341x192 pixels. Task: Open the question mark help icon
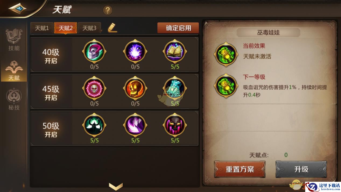click(x=108, y=11)
